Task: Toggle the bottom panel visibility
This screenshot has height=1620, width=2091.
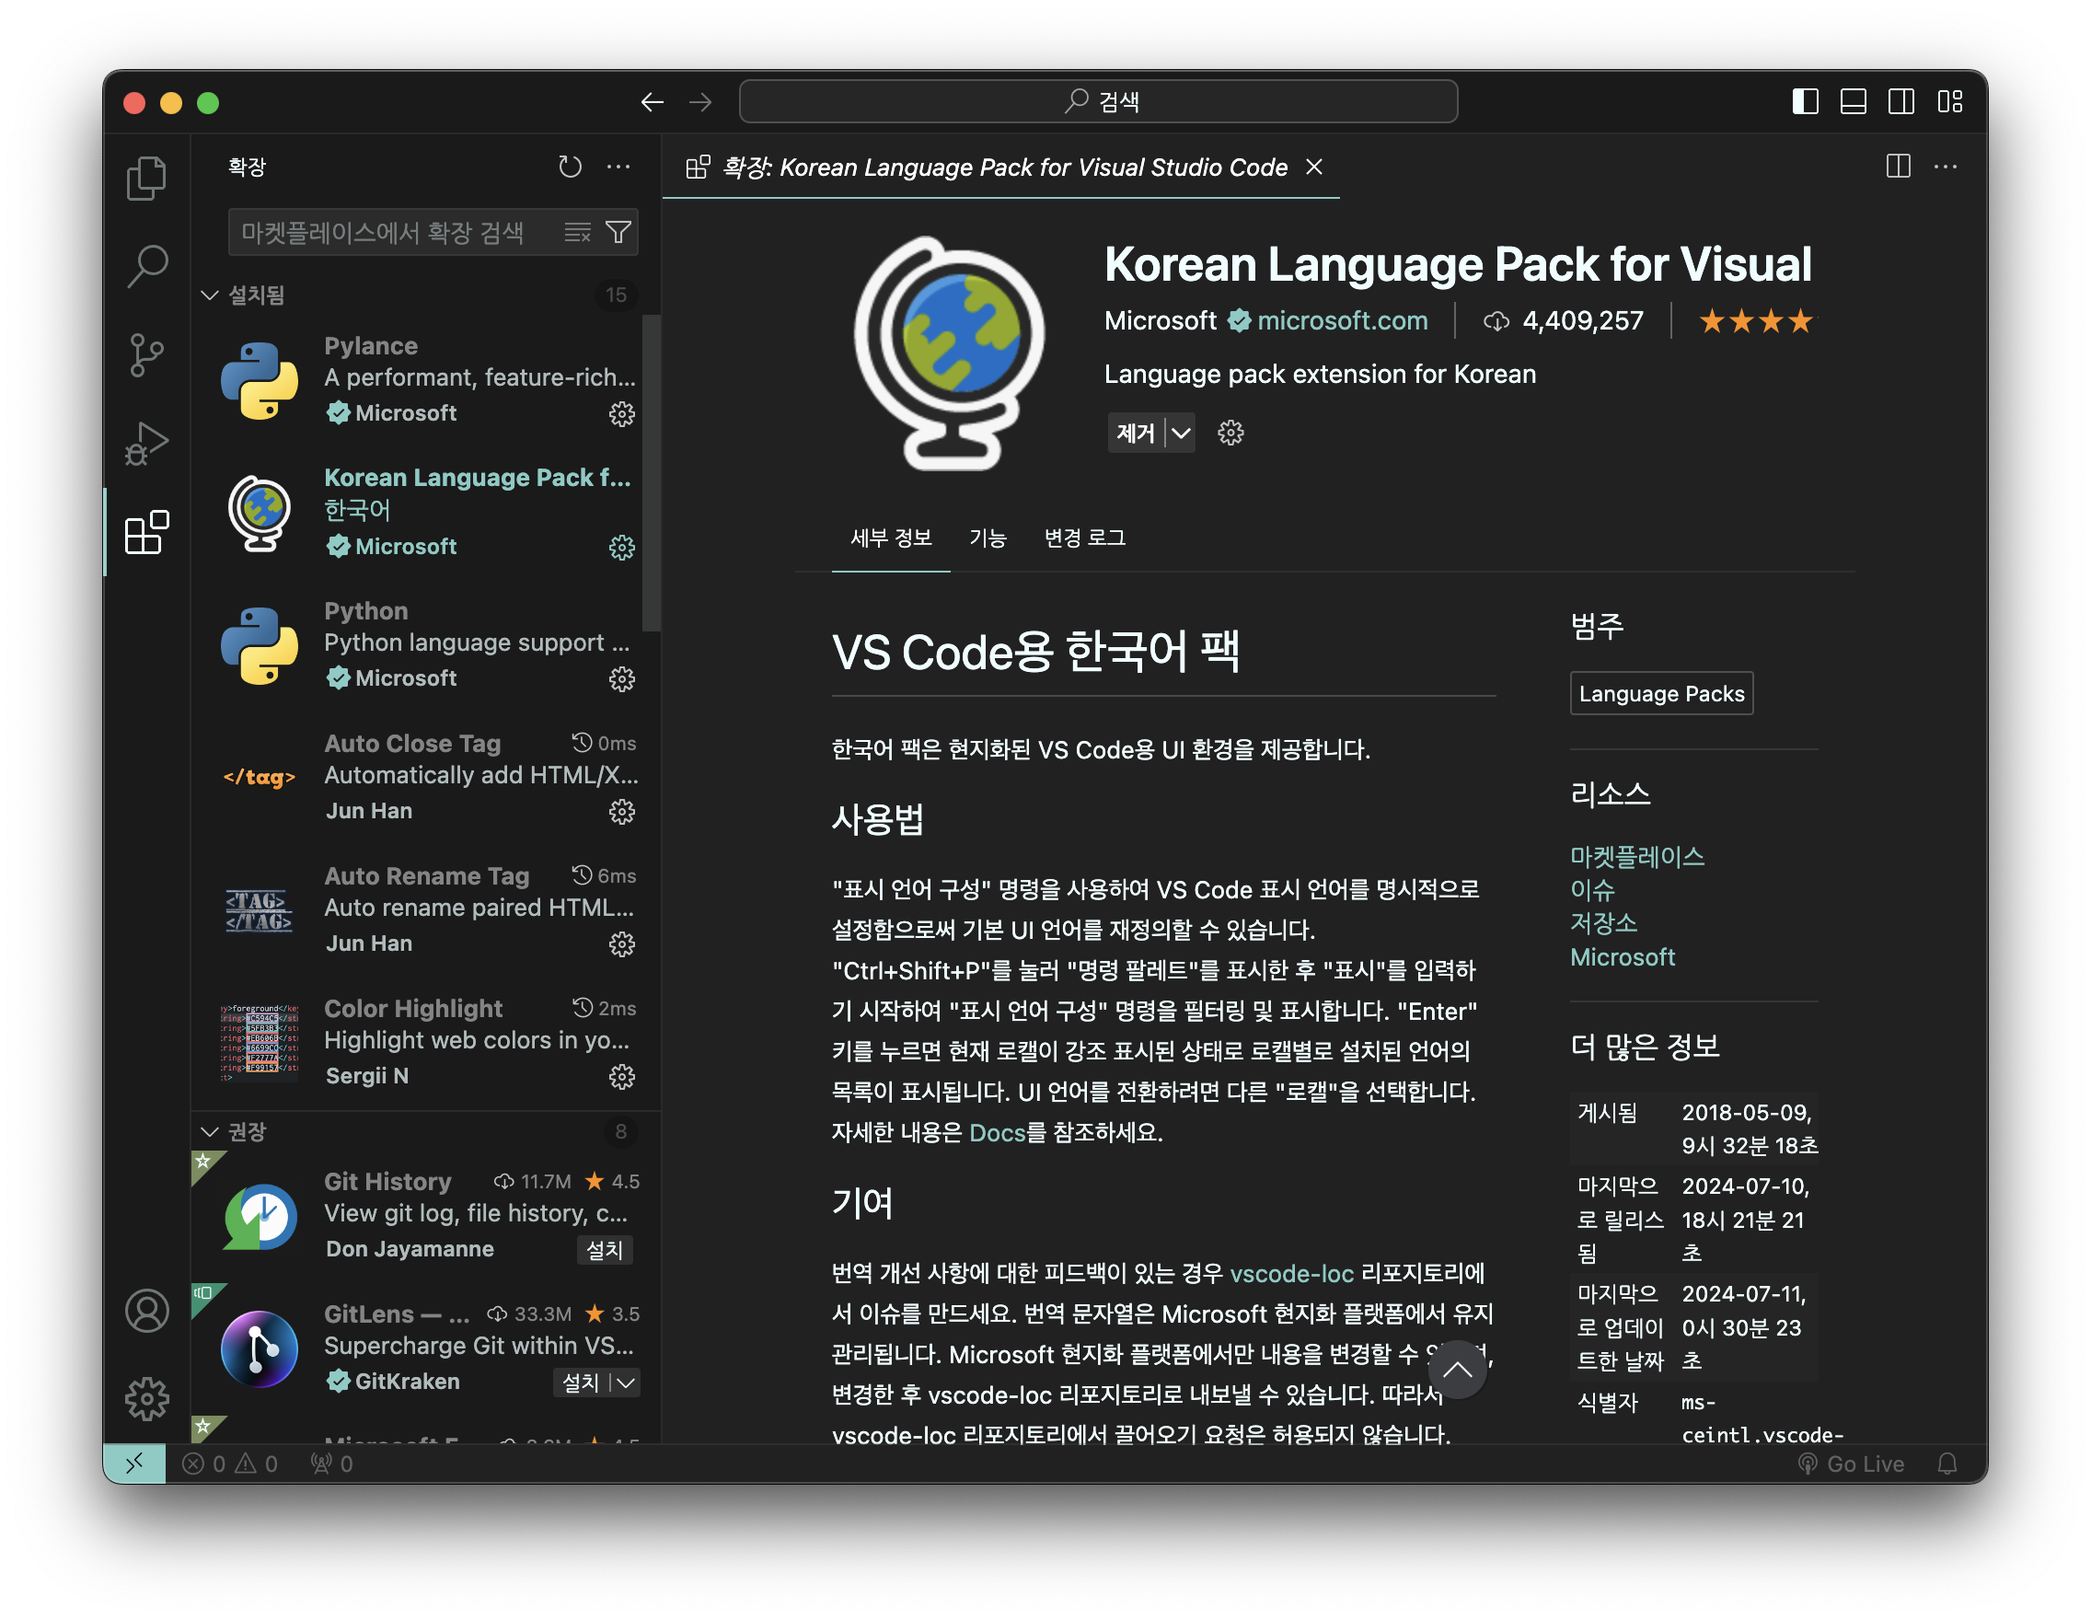Action: [x=1853, y=101]
